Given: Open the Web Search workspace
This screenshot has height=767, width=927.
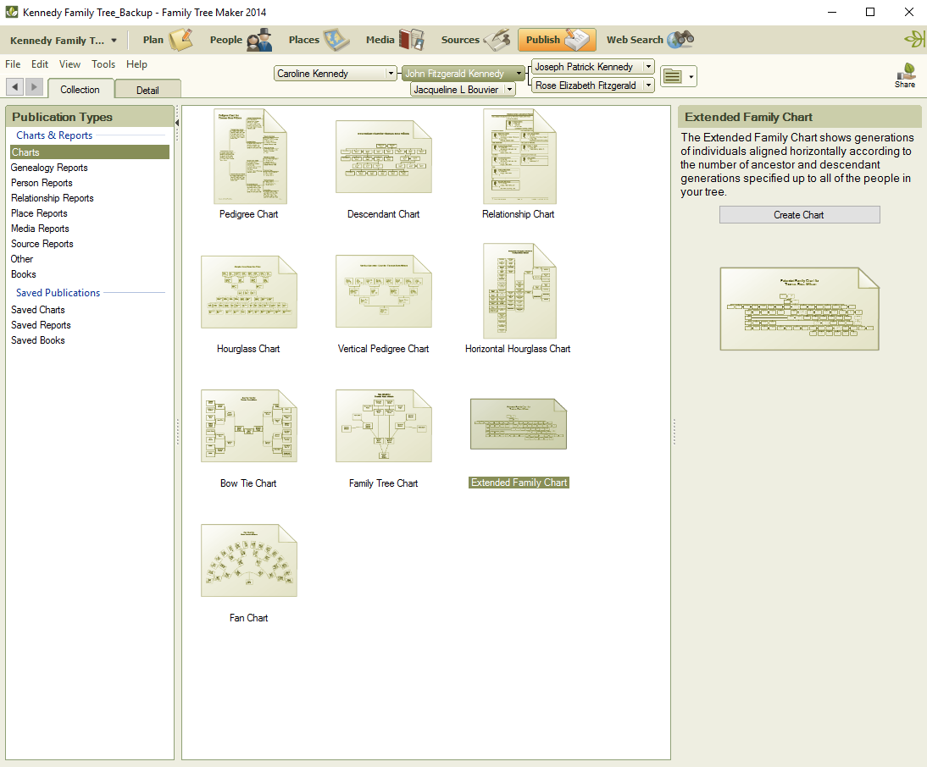Looking at the screenshot, I should [650, 40].
